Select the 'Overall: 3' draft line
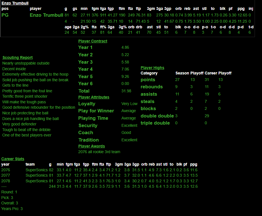The image size is (262, 216). pyautogui.click(x=10, y=203)
